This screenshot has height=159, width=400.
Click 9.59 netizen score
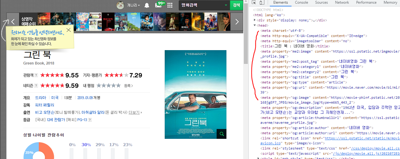[x=72, y=86]
